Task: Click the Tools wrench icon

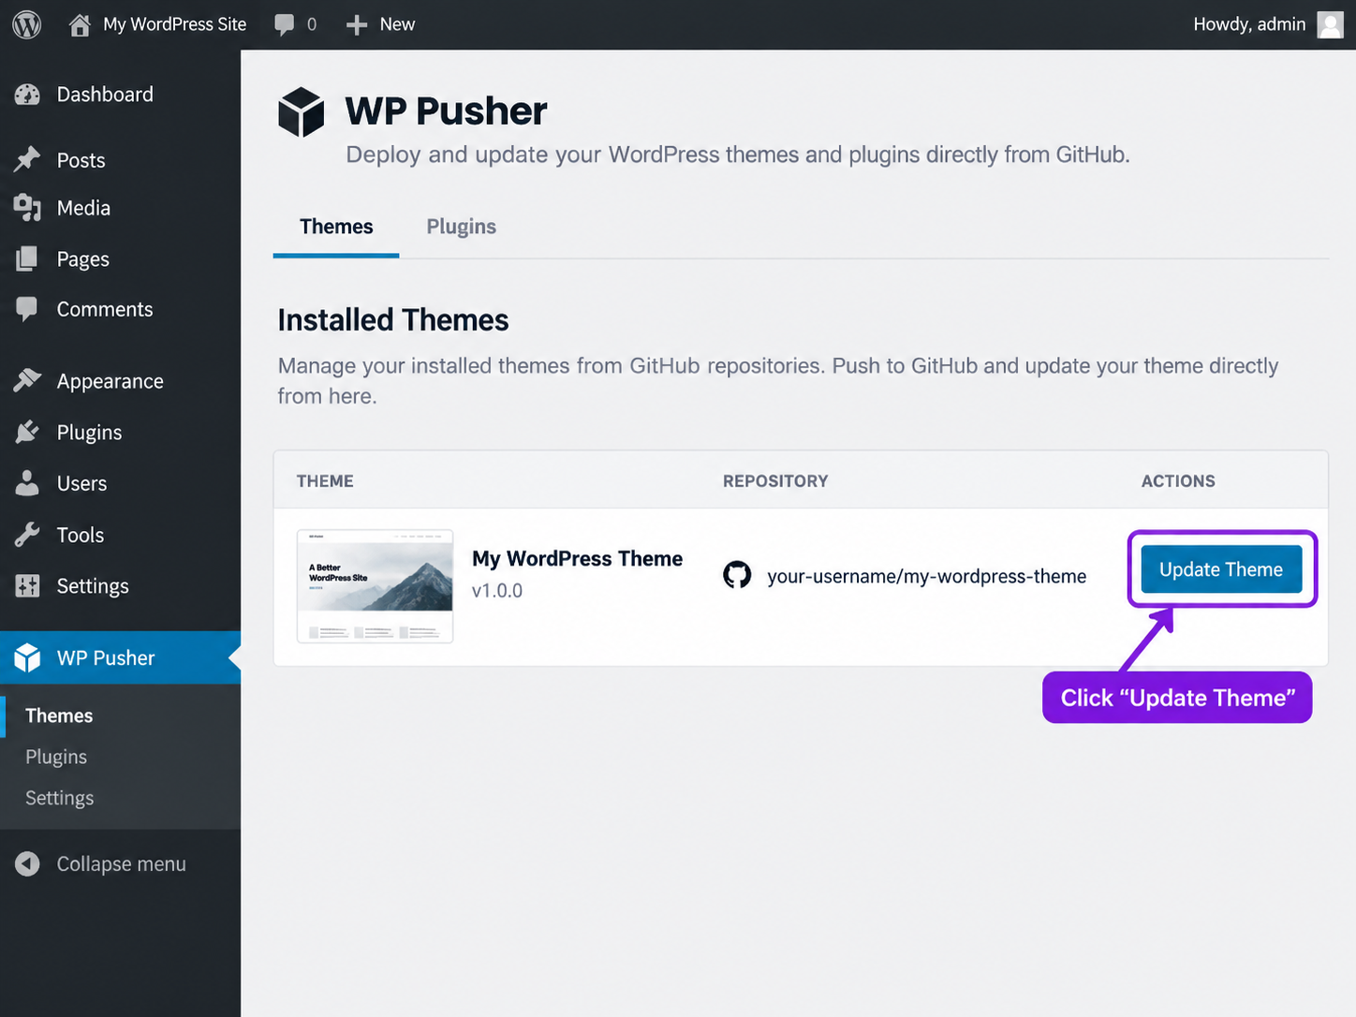Action: tap(27, 535)
